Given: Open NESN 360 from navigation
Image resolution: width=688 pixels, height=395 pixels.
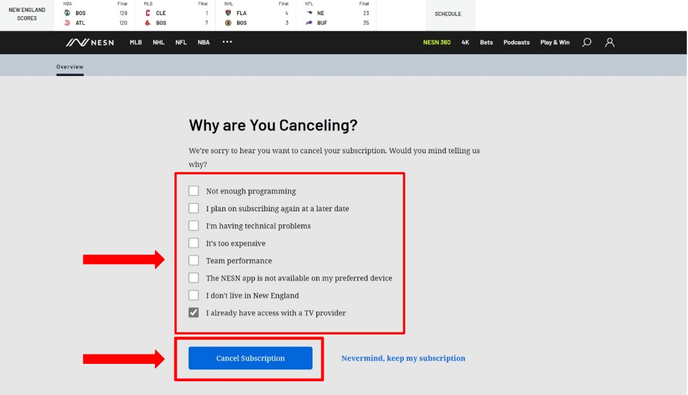Looking at the screenshot, I should [x=436, y=42].
